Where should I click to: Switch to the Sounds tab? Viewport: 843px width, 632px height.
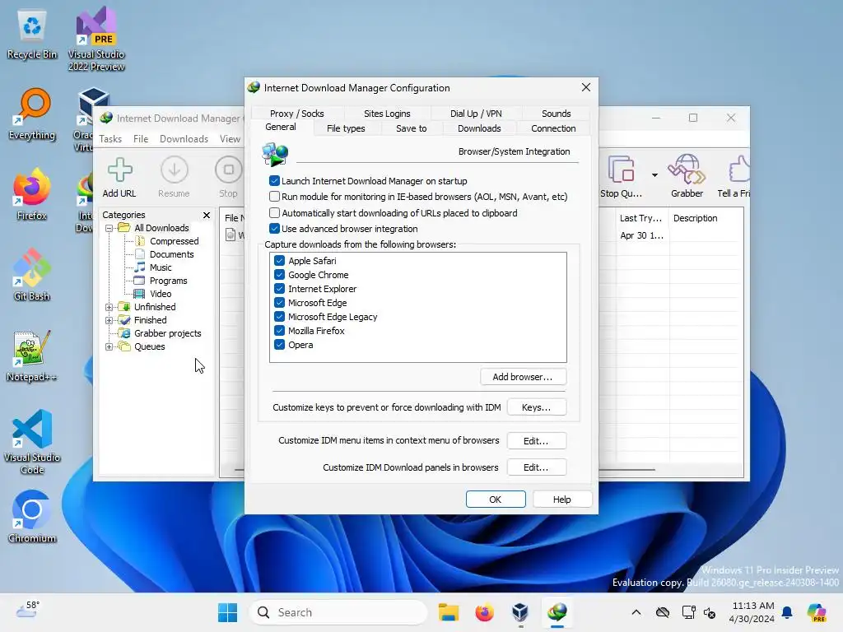tap(556, 114)
